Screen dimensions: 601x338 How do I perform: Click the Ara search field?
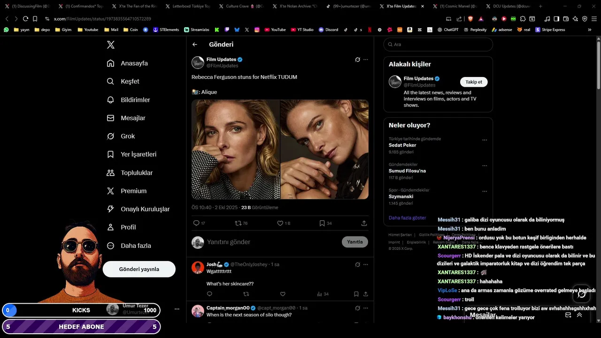pyautogui.click(x=438, y=45)
